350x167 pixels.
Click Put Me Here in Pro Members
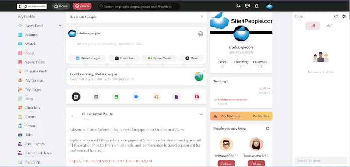point(261,116)
